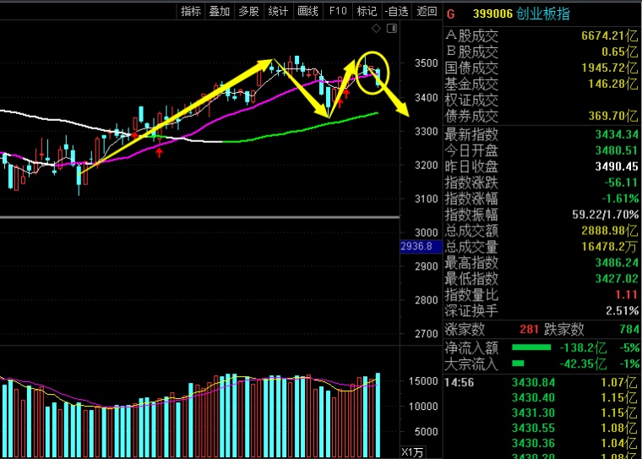Click the 指数涨幅 value -1.61%
The height and width of the screenshot is (459, 642).
[x=620, y=199]
